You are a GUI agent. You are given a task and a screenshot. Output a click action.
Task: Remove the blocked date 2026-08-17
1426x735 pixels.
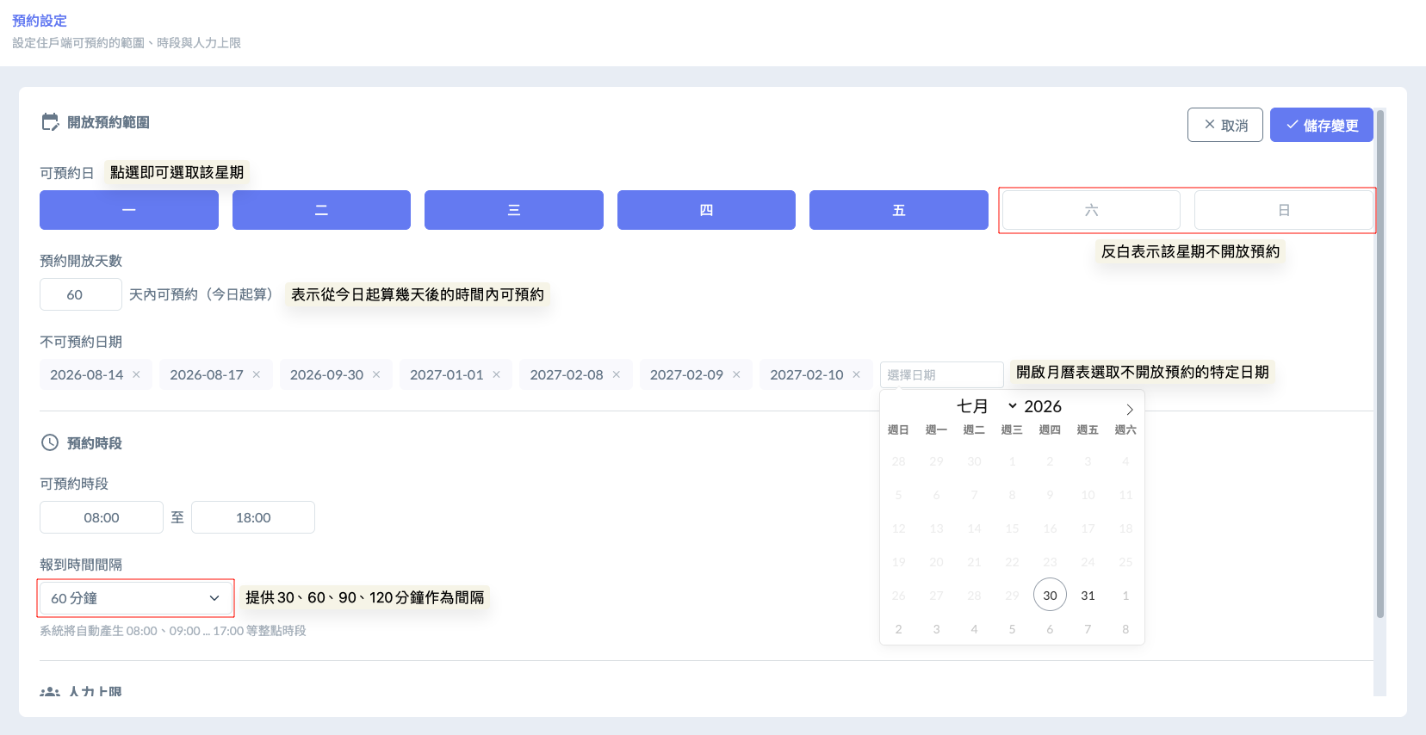coord(257,374)
